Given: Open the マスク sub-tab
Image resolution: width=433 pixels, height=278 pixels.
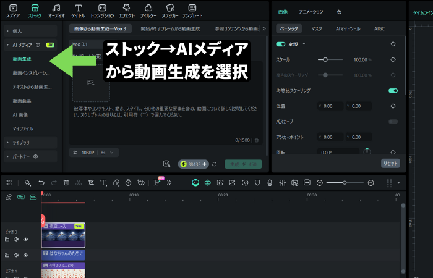Looking at the screenshot, I should click(317, 28).
